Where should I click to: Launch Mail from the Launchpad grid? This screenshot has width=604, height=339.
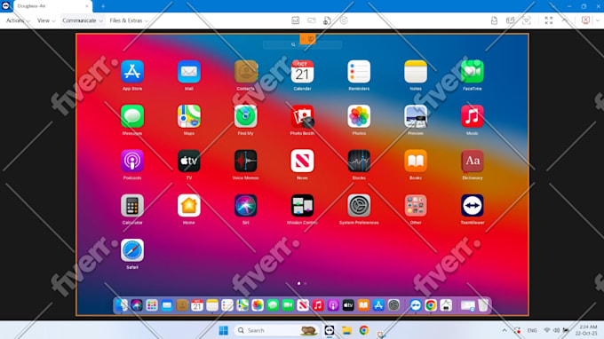coord(188,72)
